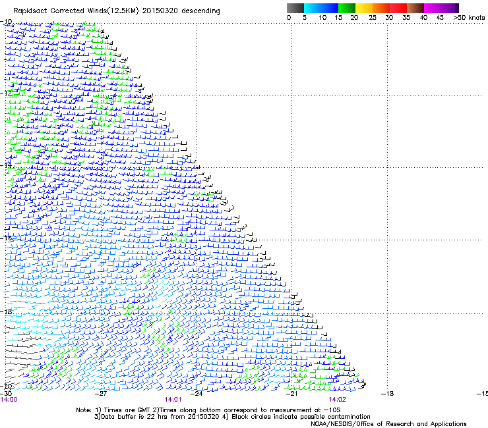This screenshot has width=488, height=428.
Task: Click the '-18' longitude label on bottom axis
Action: [x=388, y=394]
